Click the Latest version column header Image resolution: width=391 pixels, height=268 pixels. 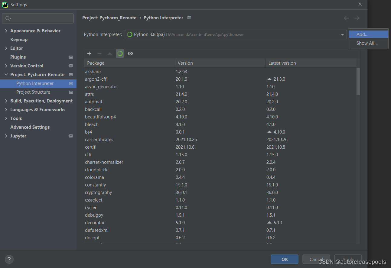pyautogui.click(x=311, y=63)
